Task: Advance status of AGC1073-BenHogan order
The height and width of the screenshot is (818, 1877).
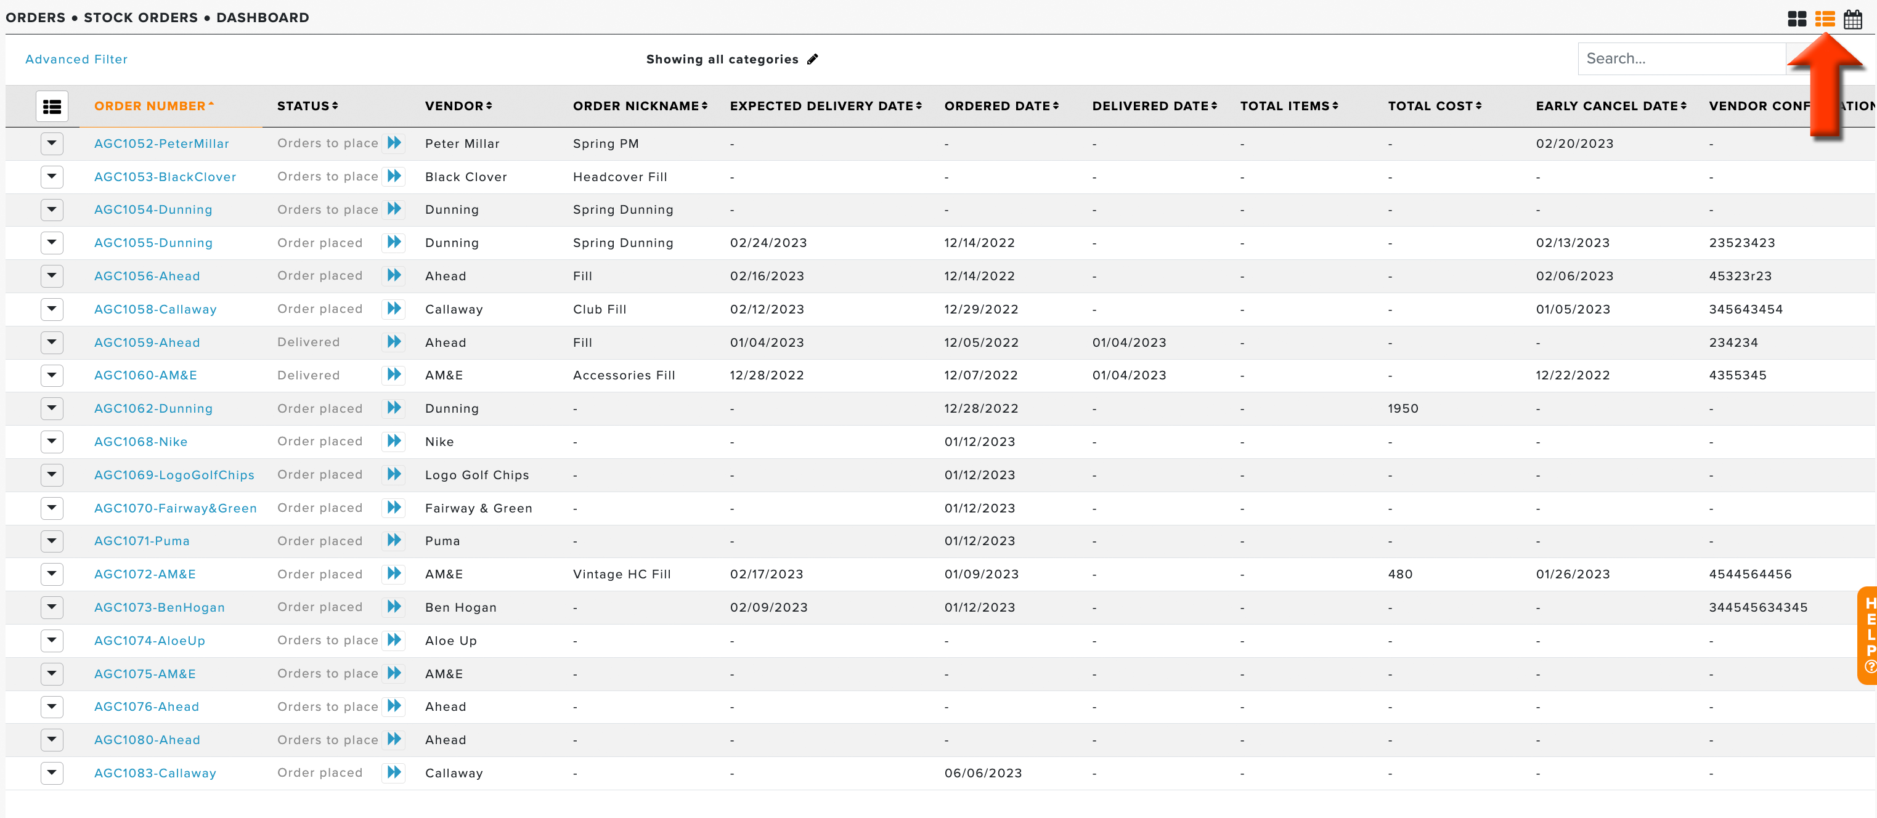Action: pyautogui.click(x=394, y=607)
